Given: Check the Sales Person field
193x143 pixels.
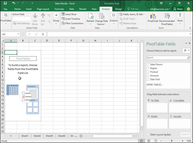Looking at the screenshot, I should (x=148, y=64).
